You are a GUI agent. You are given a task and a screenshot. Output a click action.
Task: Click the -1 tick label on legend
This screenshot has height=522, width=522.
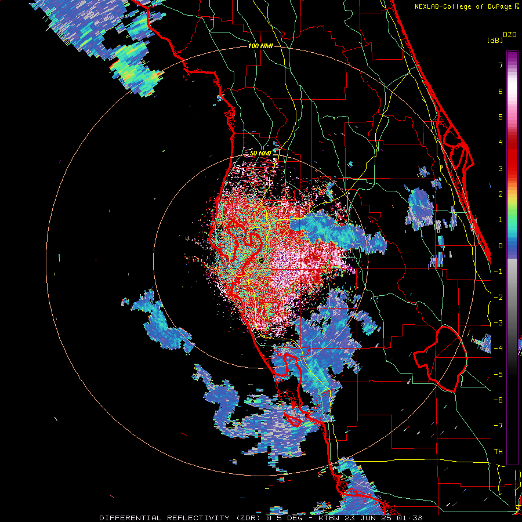tap(498, 271)
